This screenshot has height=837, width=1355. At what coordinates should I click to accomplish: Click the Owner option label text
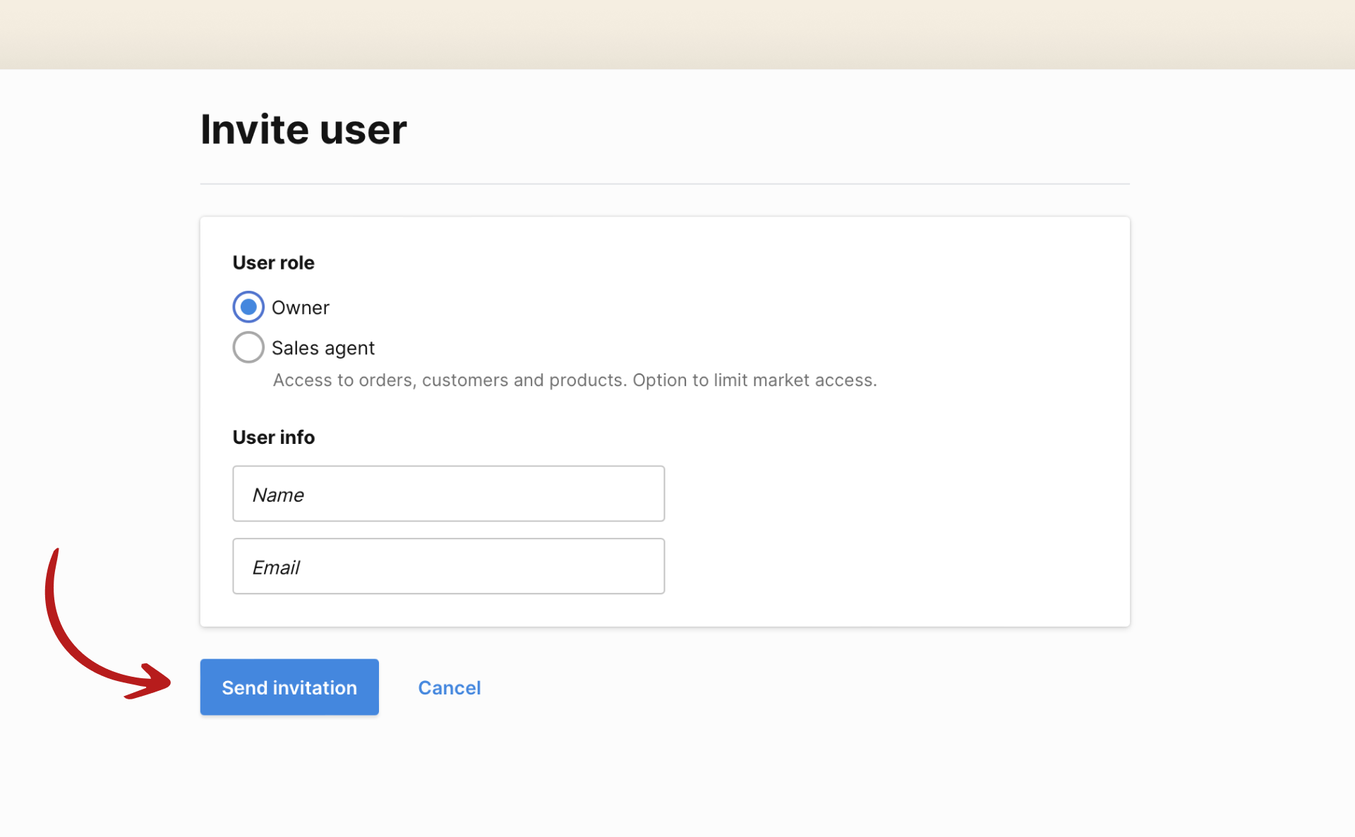[x=300, y=307]
